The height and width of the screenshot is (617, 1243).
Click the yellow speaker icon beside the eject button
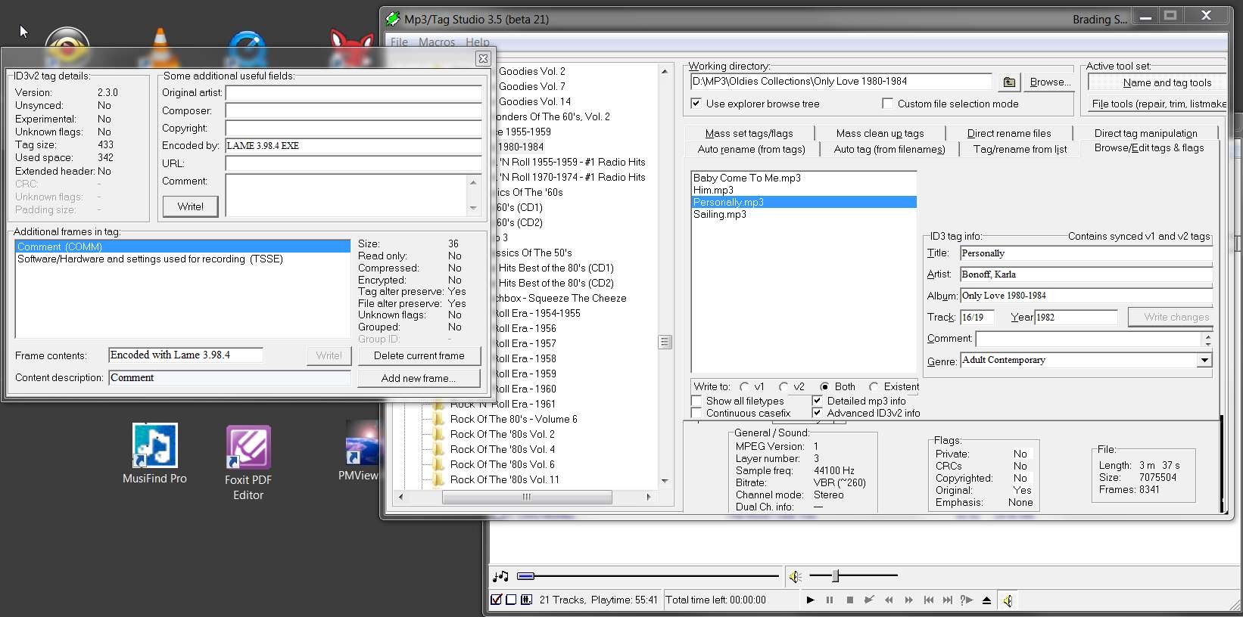pos(1008,600)
